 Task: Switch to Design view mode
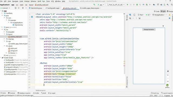(170, 11)
